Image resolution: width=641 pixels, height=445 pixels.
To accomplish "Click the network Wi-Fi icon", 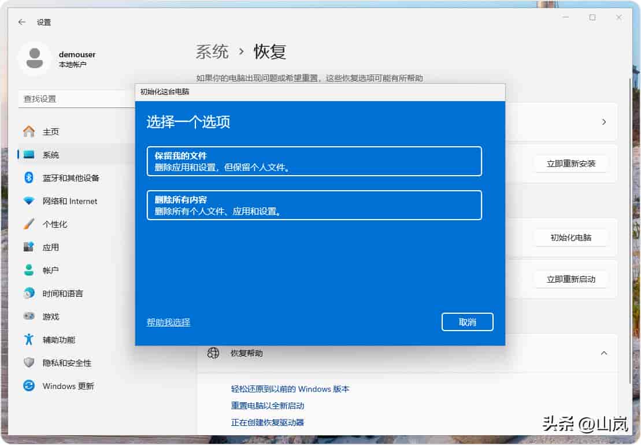I will click(29, 201).
